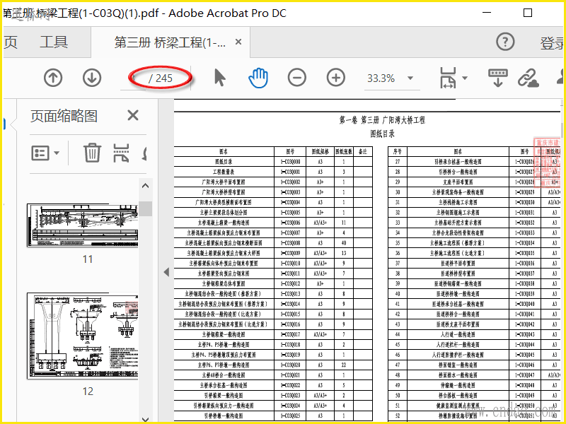566x424 pixels.
Task: Click the share link cloud icon
Action: [529, 78]
